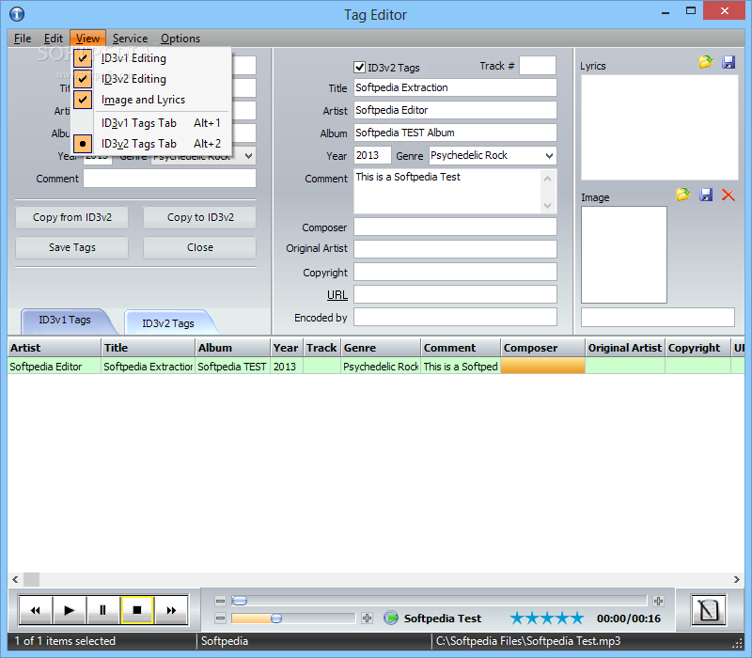Close the View menu
The image size is (752, 658).
pos(87,39)
